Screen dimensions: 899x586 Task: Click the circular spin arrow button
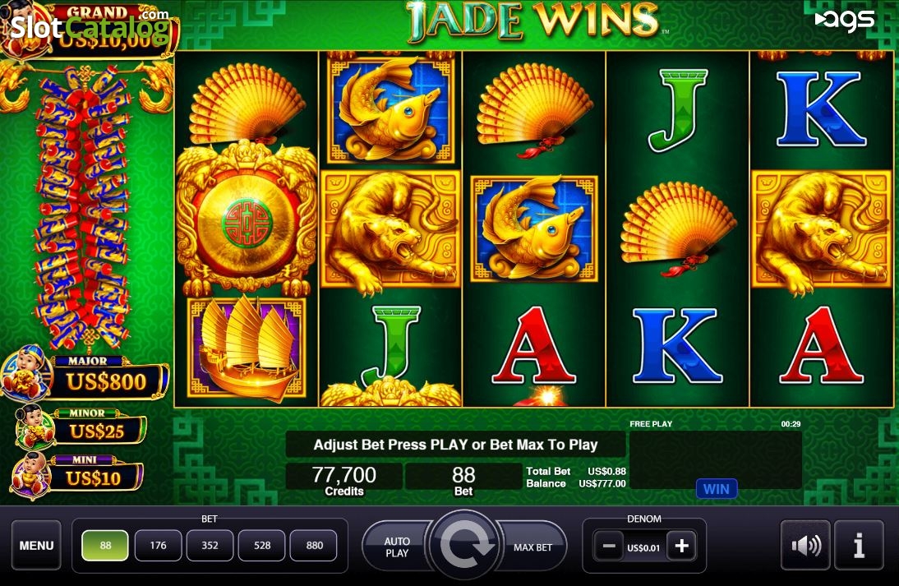464,544
